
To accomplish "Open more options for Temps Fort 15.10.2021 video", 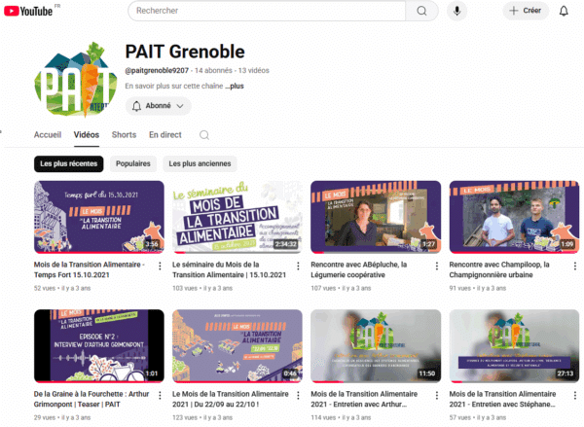I will 160,266.
